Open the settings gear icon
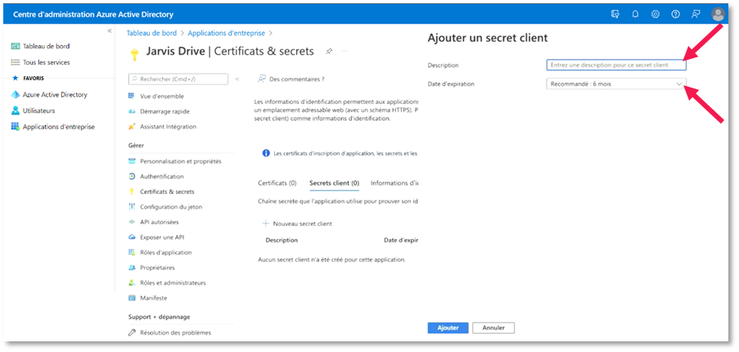This screenshot has height=352, width=739. click(655, 15)
